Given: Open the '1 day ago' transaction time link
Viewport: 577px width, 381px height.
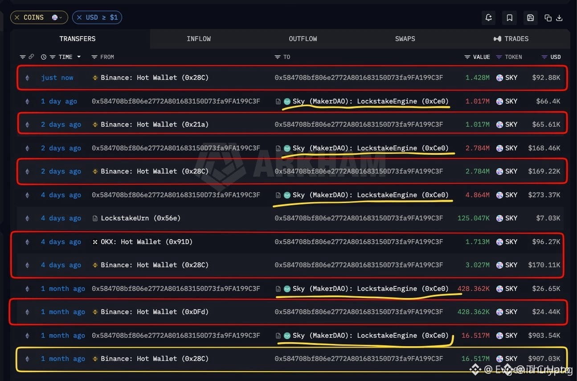Looking at the screenshot, I should point(59,101).
